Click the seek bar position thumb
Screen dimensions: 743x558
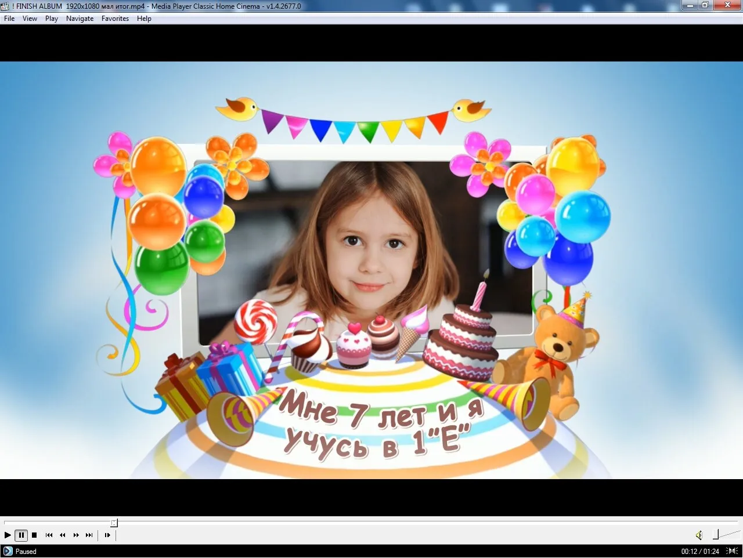point(114,523)
